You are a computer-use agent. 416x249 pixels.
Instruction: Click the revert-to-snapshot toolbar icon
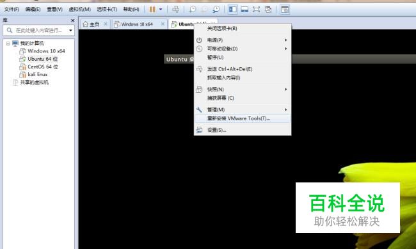click(204, 10)
